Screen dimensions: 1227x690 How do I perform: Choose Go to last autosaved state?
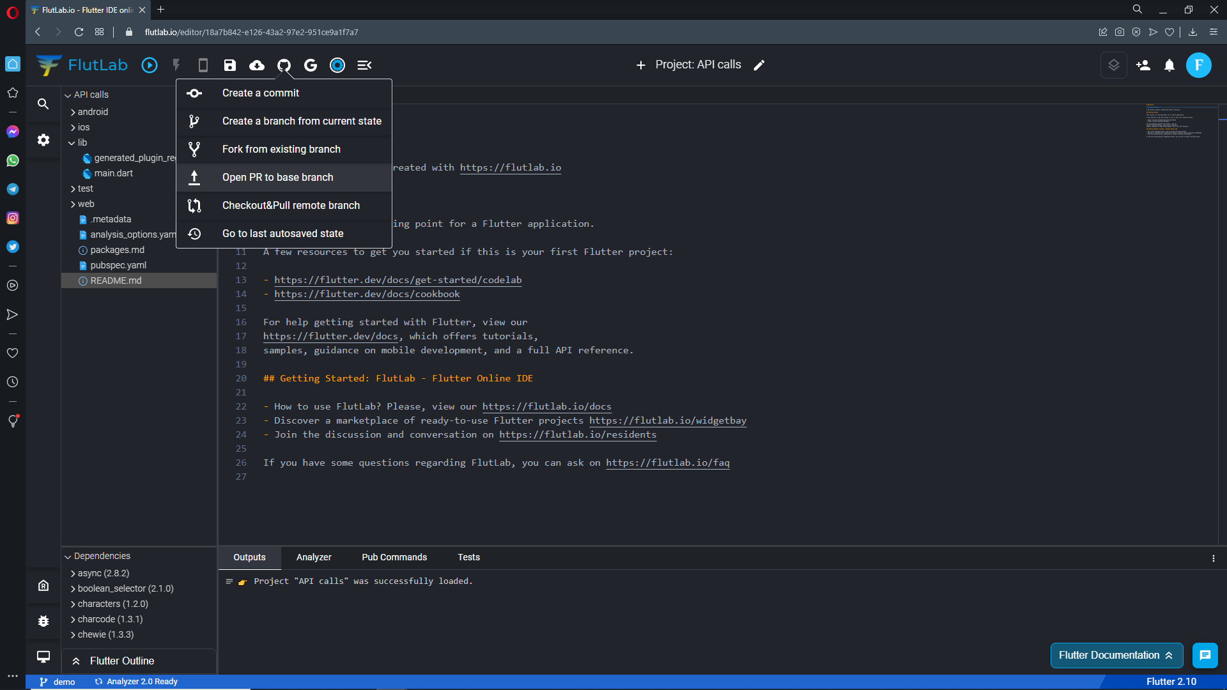tap(284, 234)
